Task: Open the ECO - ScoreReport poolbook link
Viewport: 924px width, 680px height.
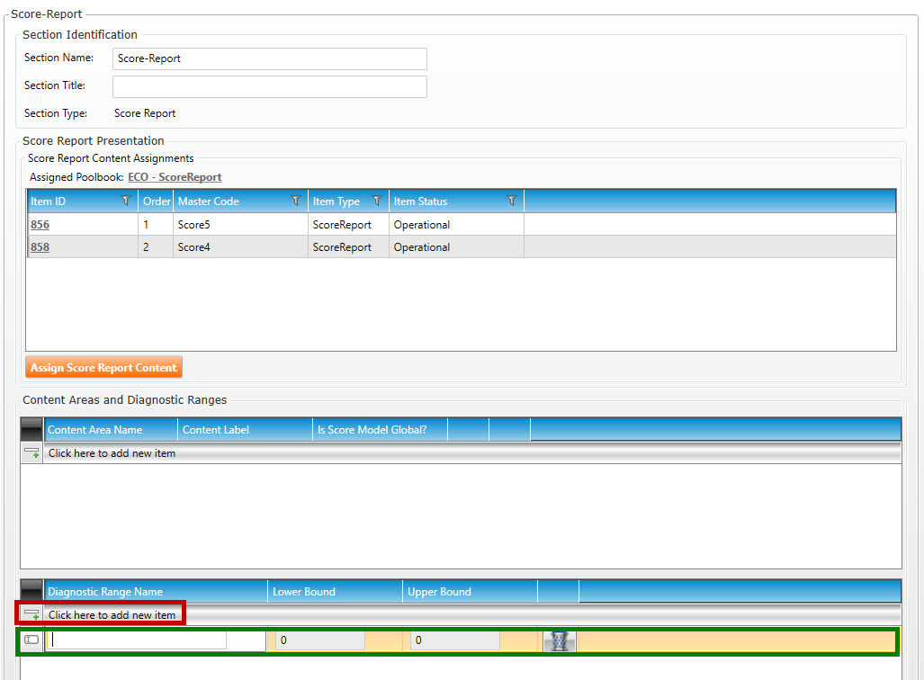Action: tap(175, 177)
